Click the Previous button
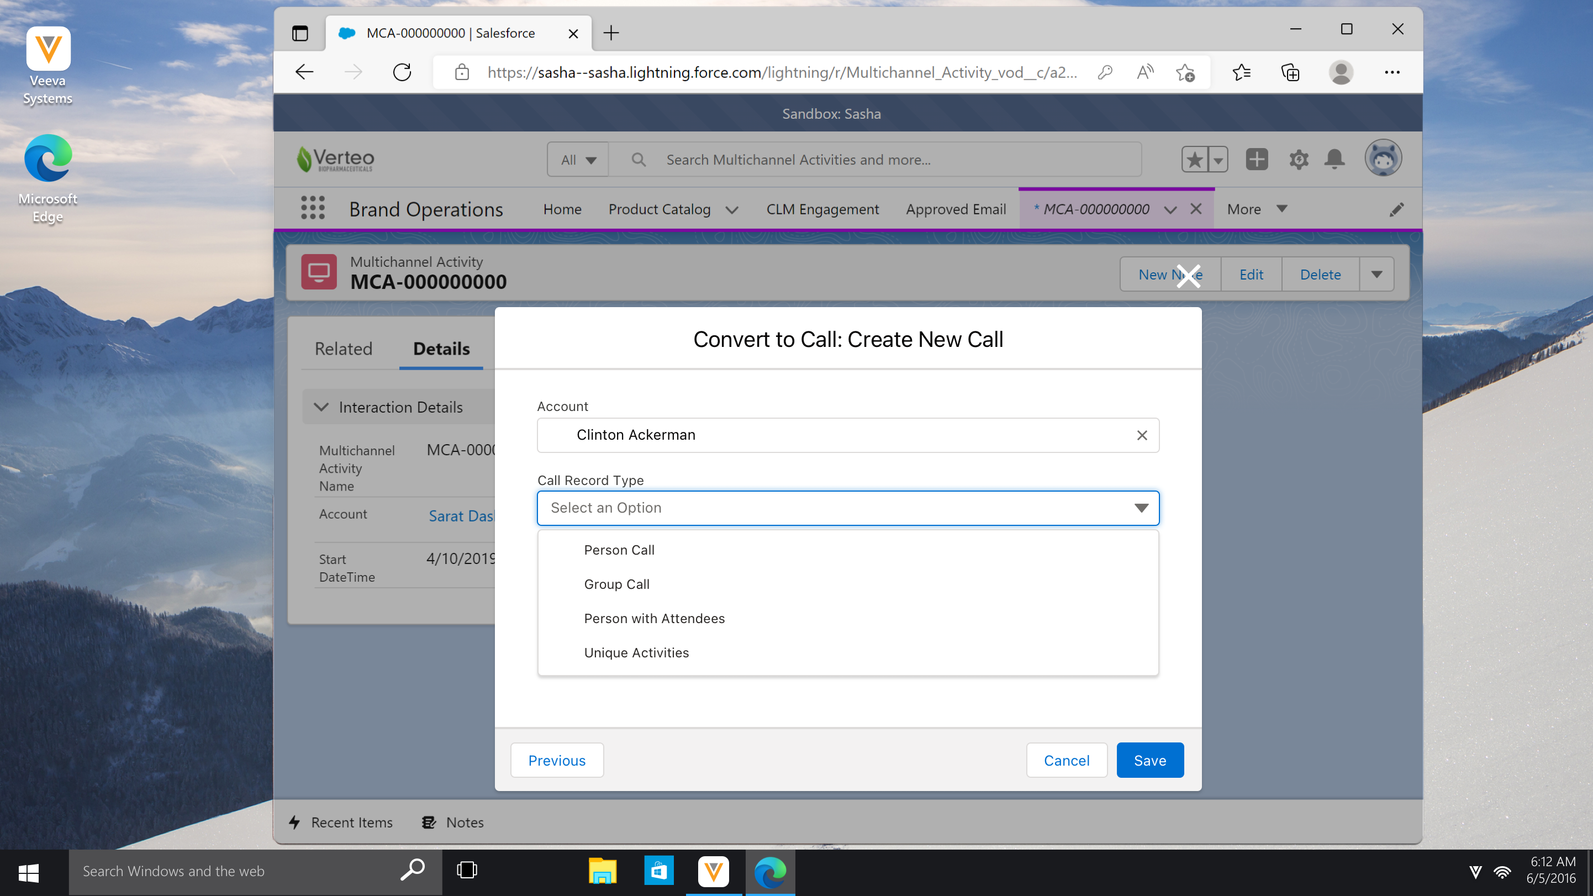1593x896 pixels. tap(556, 760)
